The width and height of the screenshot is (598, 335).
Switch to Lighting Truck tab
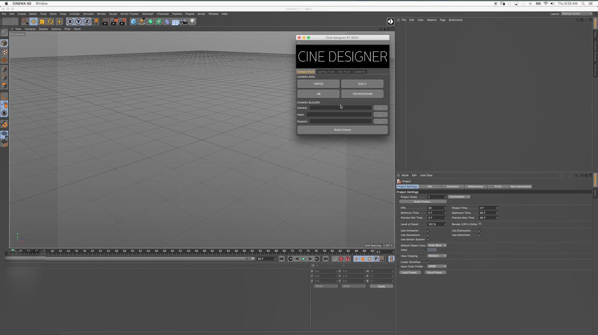[326, 72]
